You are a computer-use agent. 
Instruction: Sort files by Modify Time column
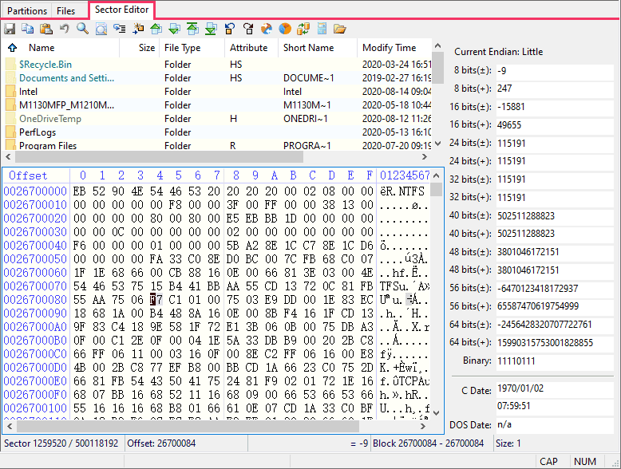pos(389,48)
